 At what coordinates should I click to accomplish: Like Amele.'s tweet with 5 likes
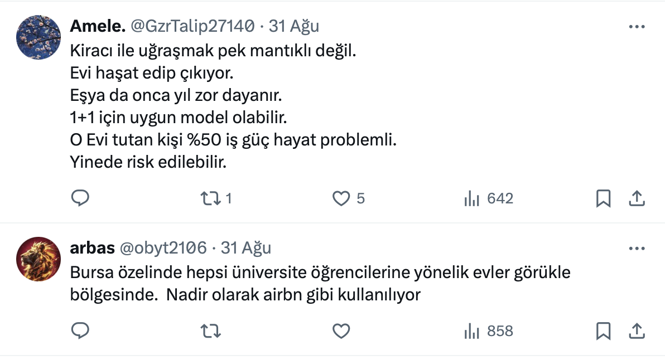coord(341,198)
